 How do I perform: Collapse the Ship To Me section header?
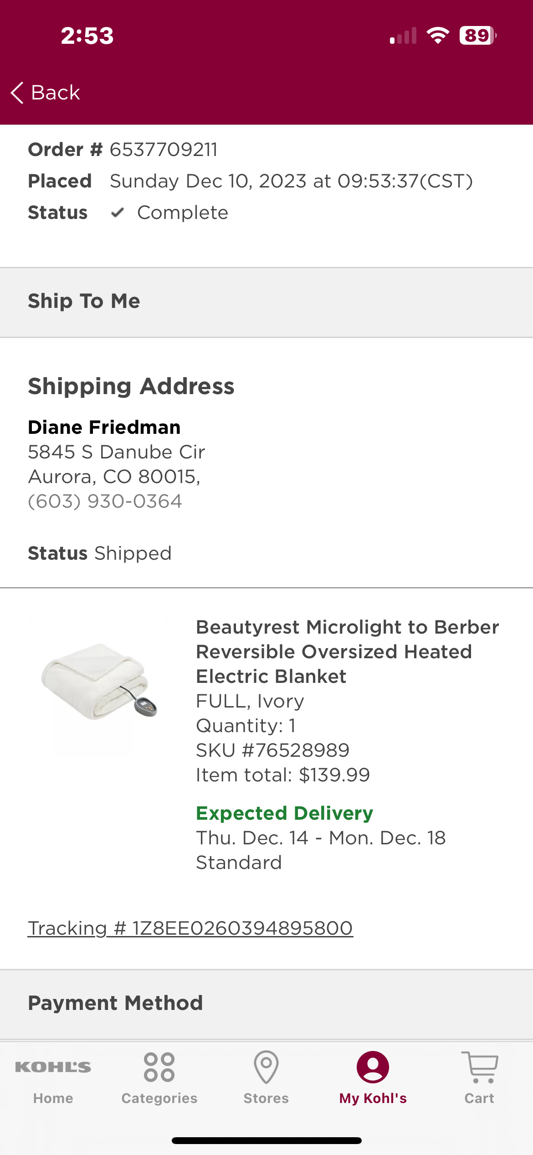coord(266,302)
